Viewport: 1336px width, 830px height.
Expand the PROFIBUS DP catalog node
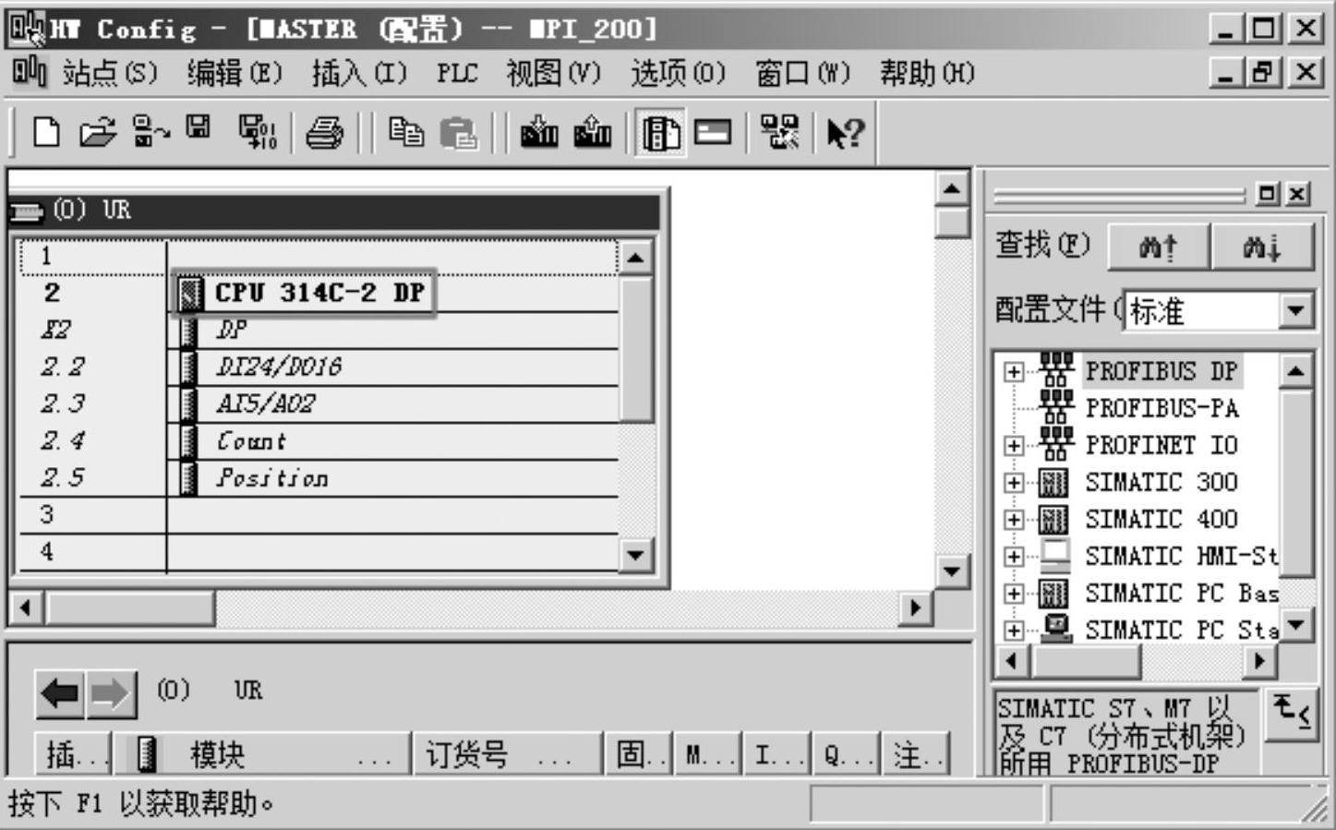[1014, 371]
